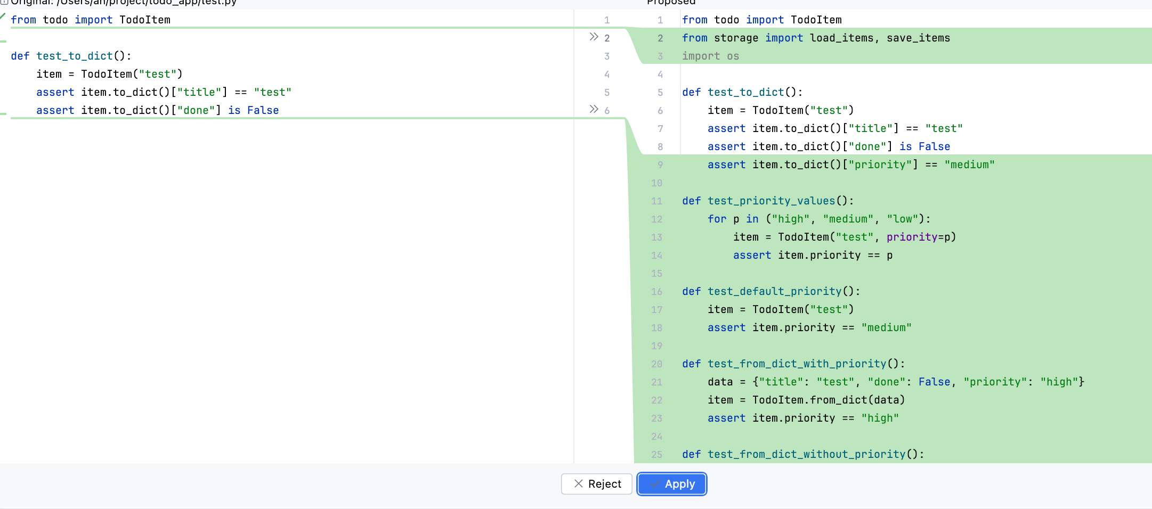Click the checkmark icon on Apply button
The height and width of the screenshot is (509, 1152).
click(x=655, y=483)
